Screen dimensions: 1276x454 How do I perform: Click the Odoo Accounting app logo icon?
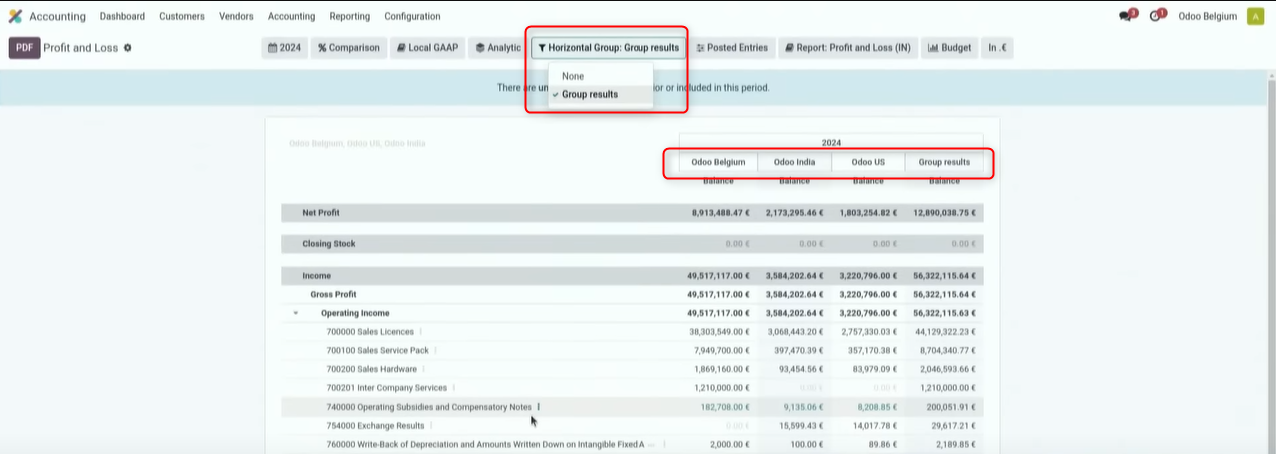[15, 16]
